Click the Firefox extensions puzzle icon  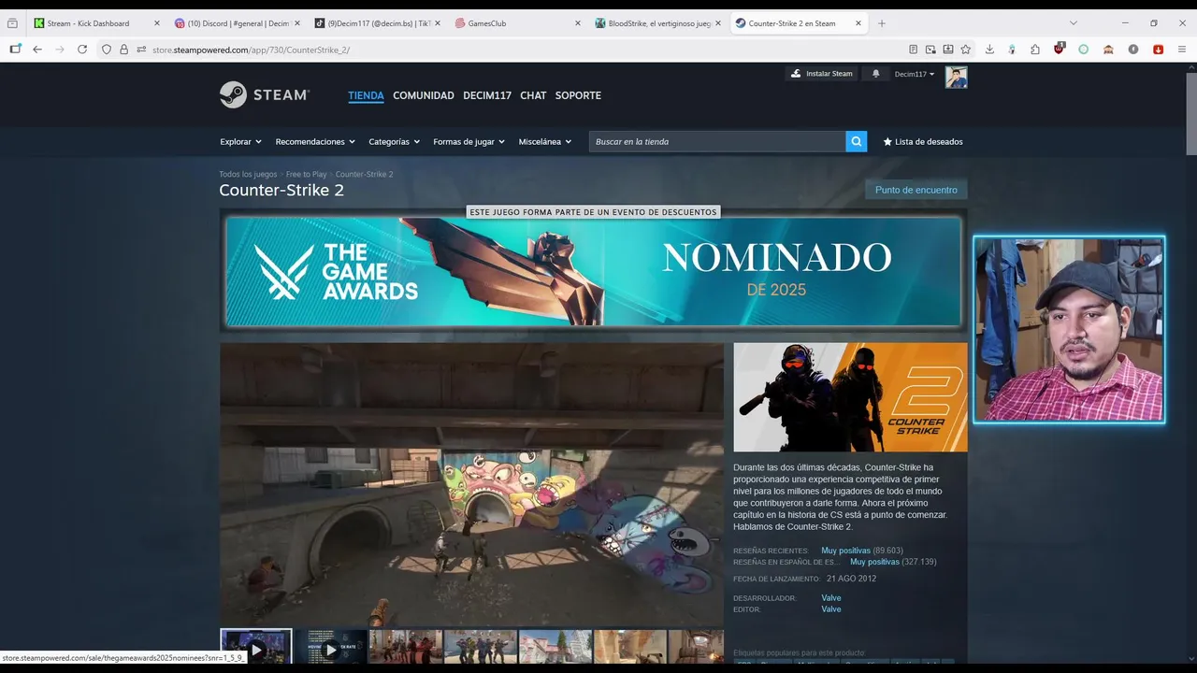click(x=1035, y=49)
